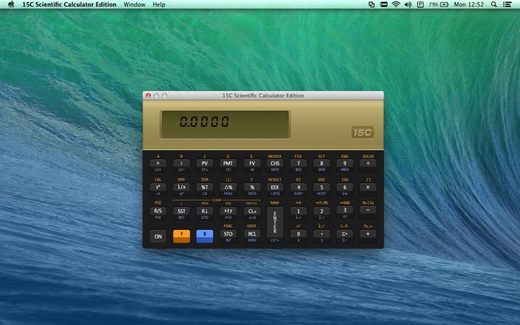Click the Wi-Fi status icon
Viewport: 520px width, 325px height.
pyautogui.click(x=396, y=5)
